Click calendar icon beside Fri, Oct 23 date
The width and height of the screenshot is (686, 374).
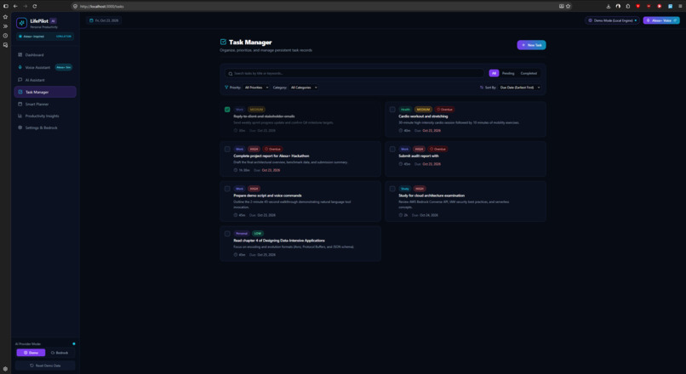coord(91,20)
